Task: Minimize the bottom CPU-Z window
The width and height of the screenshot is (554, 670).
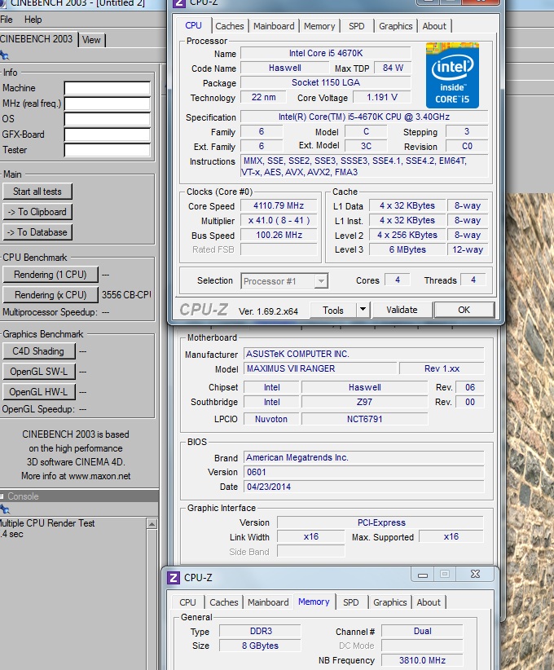Action: 423,575
